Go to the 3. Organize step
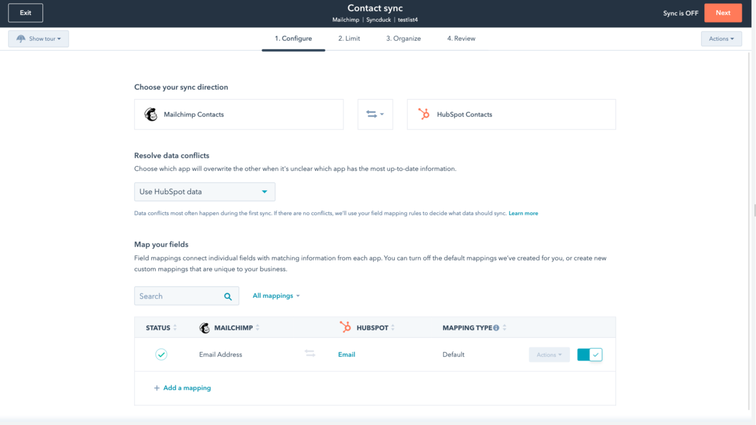The width and height of the screenshot is (756, 425). pyautogui.click(x=403, y=39)
